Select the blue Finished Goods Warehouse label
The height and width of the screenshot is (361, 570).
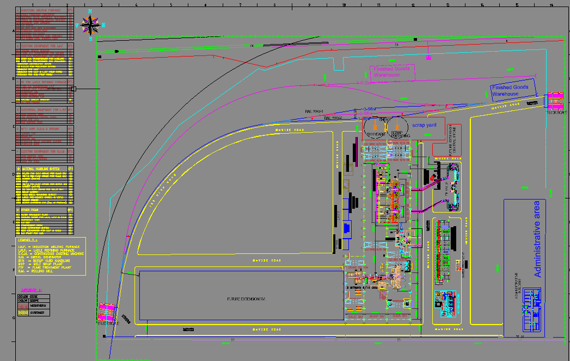[x=510, y=90]
